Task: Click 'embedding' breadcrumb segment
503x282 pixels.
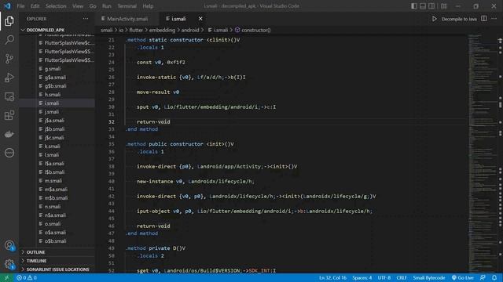Action: pyautogui.click(x=162, y=30)
